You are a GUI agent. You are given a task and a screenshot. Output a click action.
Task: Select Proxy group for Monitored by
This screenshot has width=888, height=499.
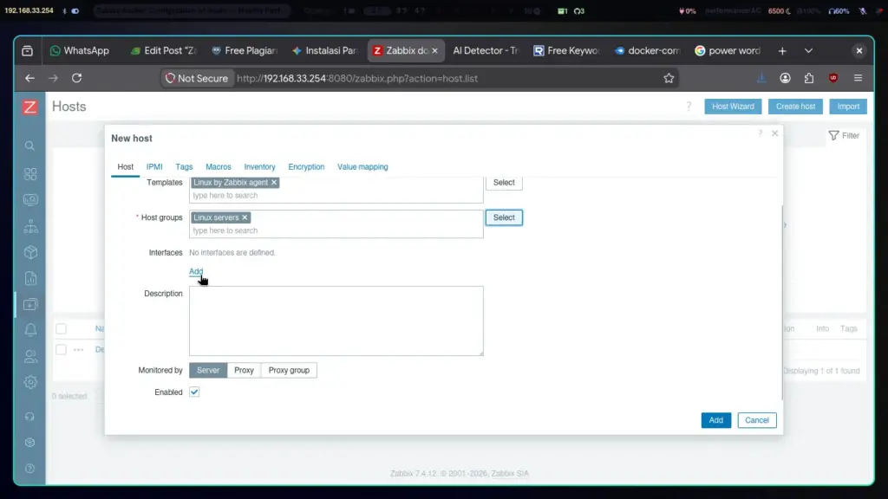click(289, 370)
